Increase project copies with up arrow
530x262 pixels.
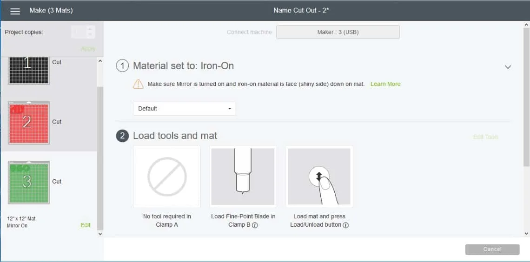[x=90, y=29]
